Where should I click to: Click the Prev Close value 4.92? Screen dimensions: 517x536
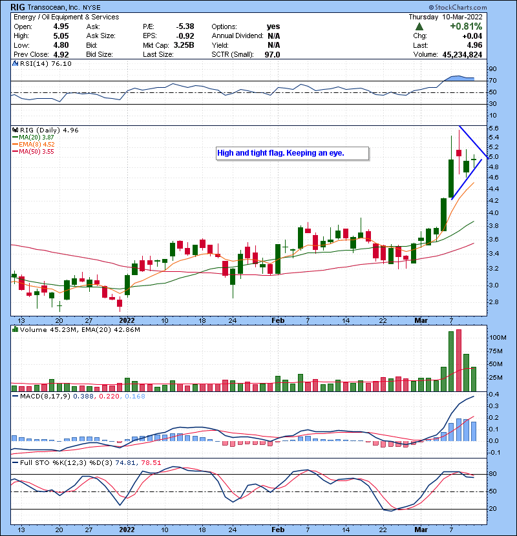tap(61, 54)
